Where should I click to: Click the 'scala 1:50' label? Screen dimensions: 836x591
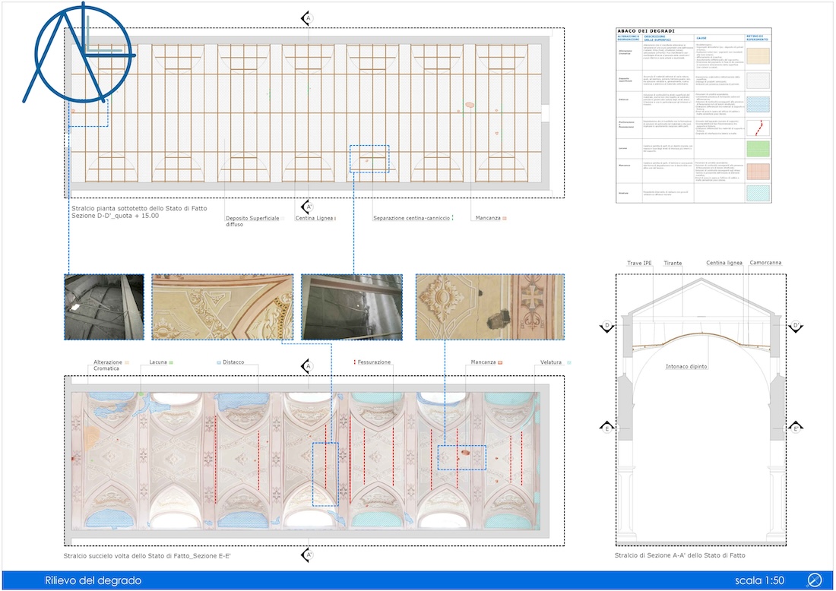pos(759,580)
